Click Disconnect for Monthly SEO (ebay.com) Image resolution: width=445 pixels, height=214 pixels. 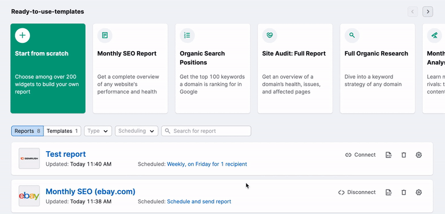(357, 192)
